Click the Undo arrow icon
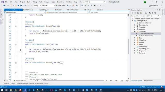Screen dimensions: 165x92 (x=25, y=6)
